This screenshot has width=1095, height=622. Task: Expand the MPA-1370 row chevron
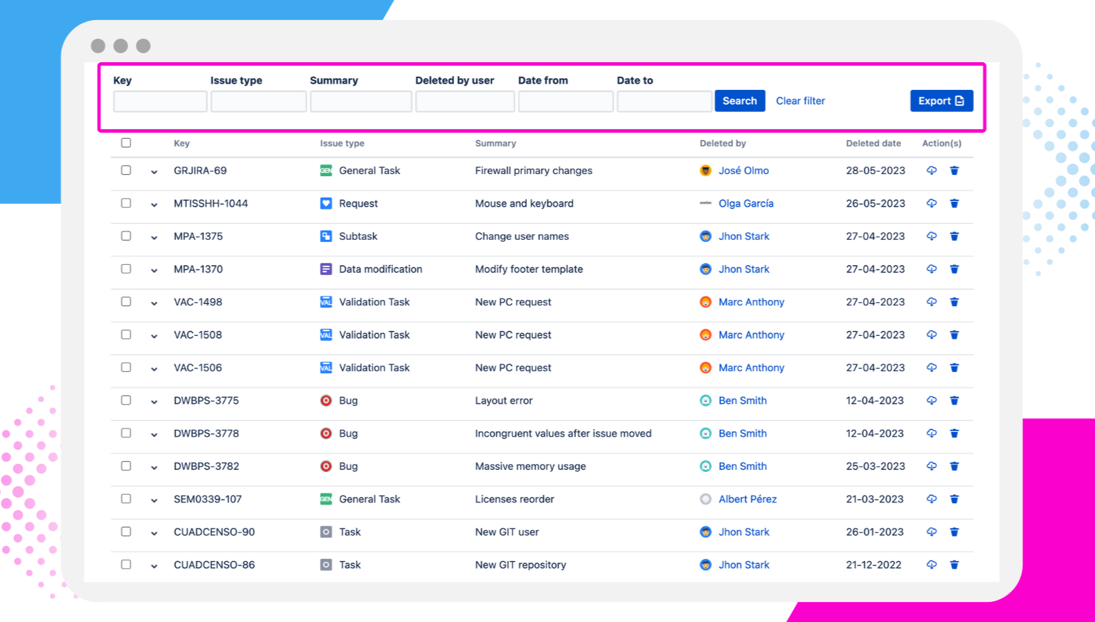click(154, 270)
